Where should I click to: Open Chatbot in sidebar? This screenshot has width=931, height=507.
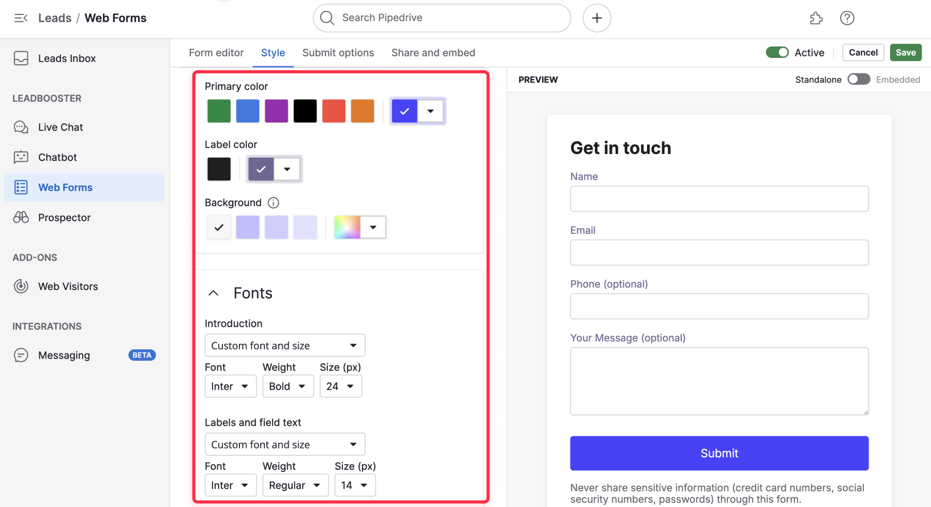pos(57,157)
